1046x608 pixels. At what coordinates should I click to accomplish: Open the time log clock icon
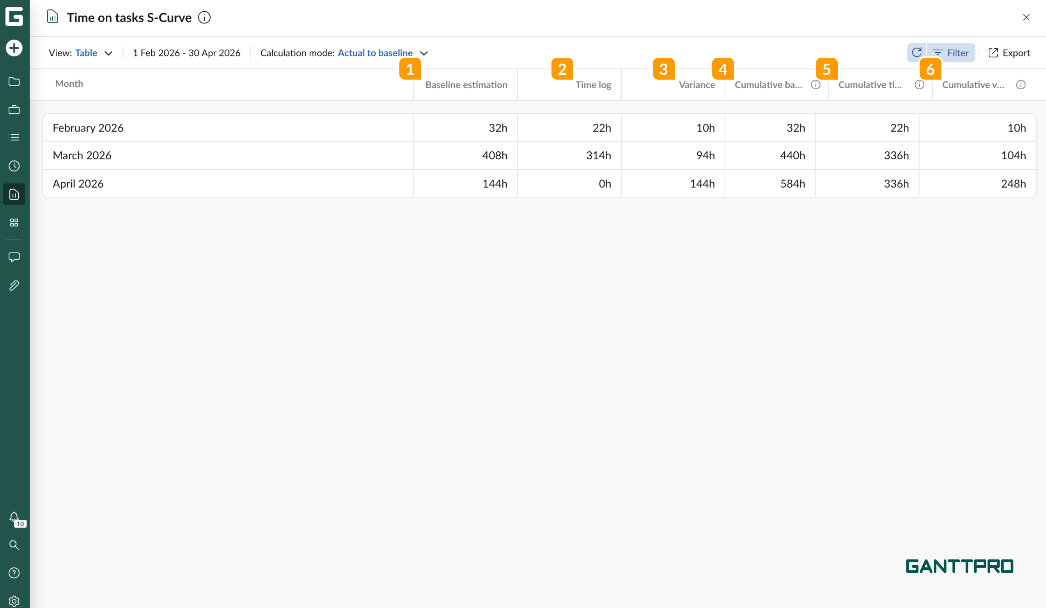point(14,166)
